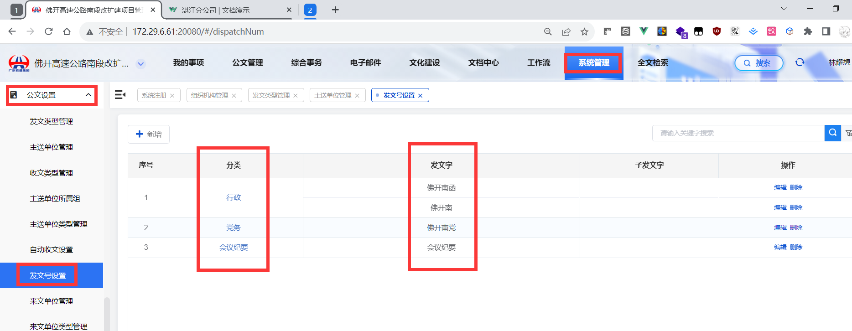Image resolution: width=852 pixels, height=331 pixels.
Task: Click the app logo in the header
Action: [x=19, y=63]
